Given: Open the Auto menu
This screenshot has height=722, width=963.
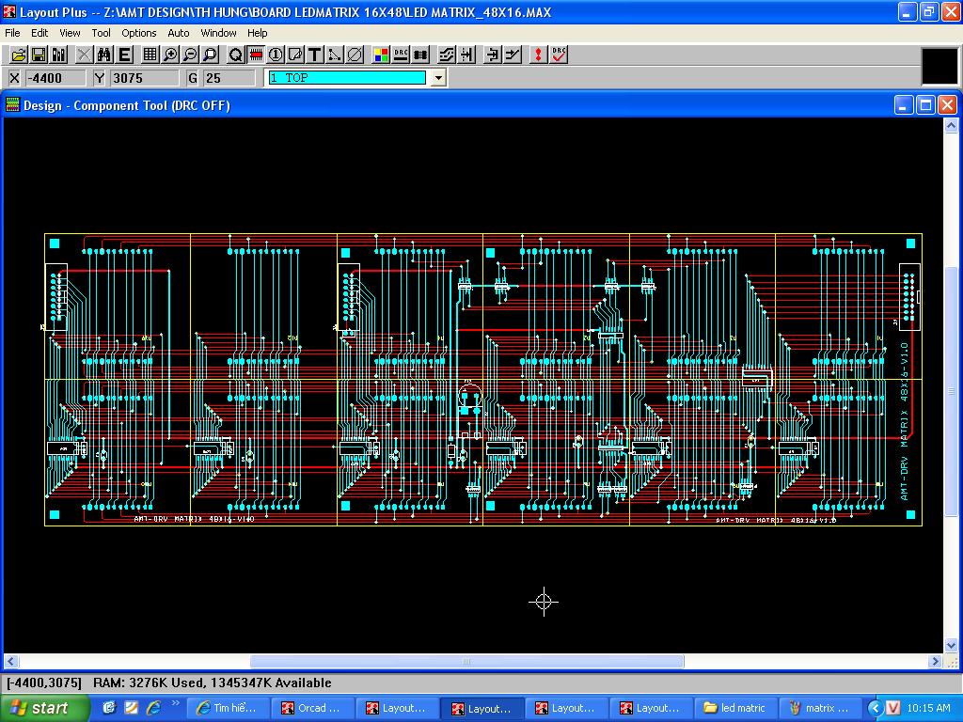Looking at the screenshot, I should [178, 33].
